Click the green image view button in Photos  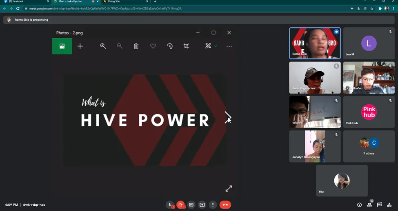pos(62,46)
